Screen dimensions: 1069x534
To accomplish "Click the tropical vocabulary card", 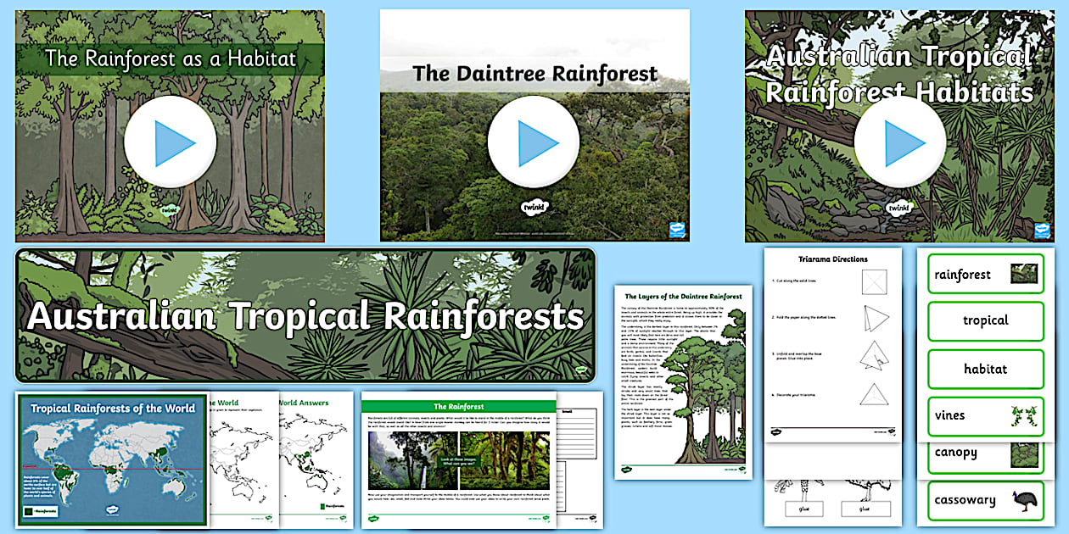I will (x=985, y=322).
